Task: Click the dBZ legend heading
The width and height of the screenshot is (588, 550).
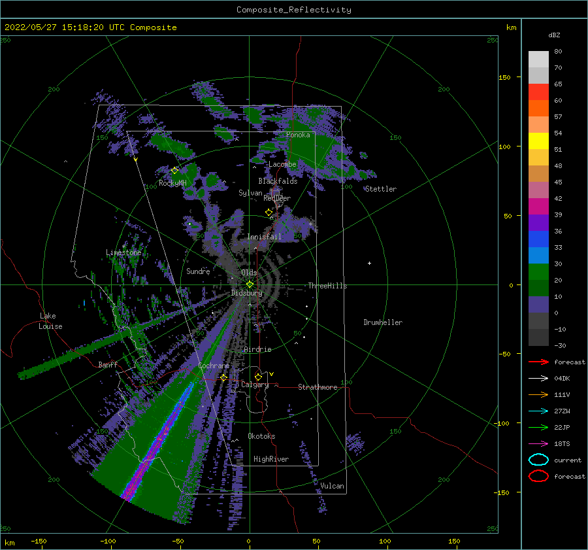Action: [554, 35]
